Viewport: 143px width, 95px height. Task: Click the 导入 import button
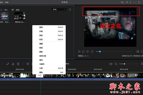coord(6,10)
